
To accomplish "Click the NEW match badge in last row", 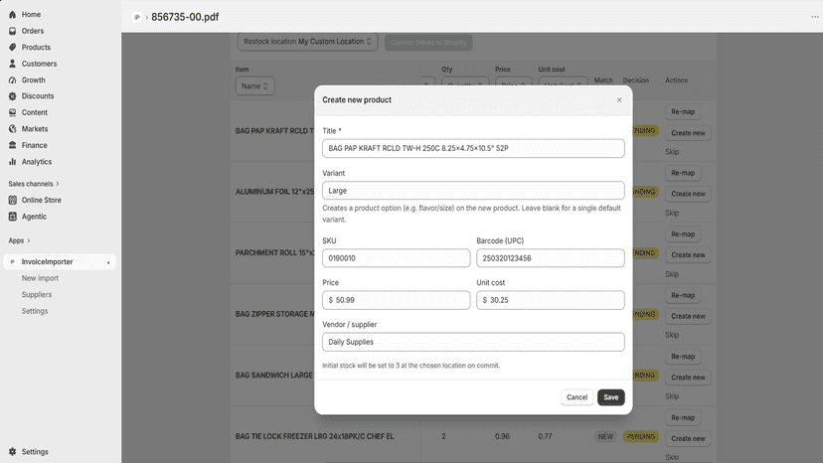I will point(605,436).
